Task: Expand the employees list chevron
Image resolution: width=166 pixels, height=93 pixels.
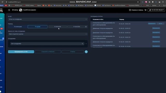Action: tap(86, 44)
